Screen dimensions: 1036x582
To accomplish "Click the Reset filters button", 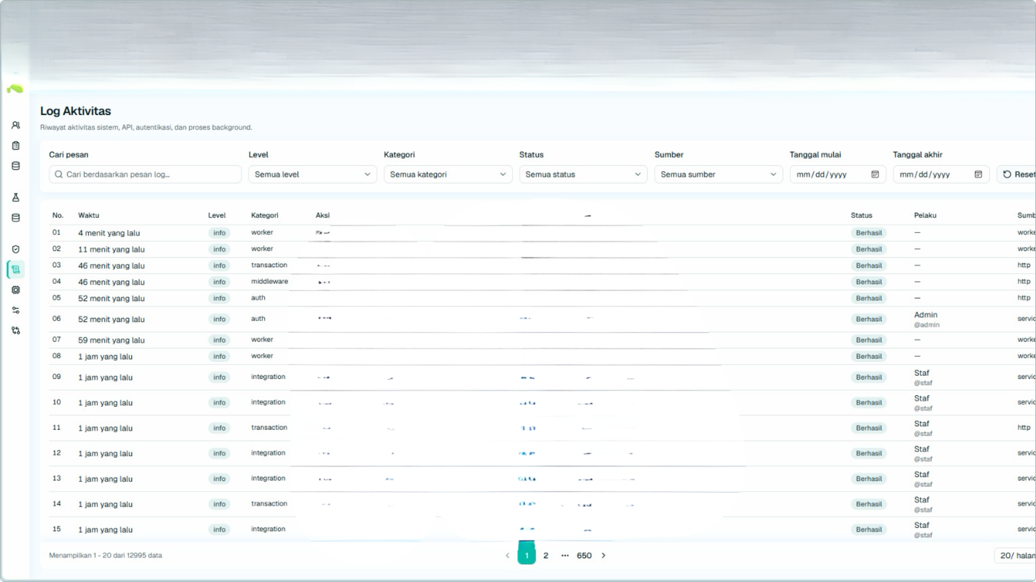I will coord(1017,175).
